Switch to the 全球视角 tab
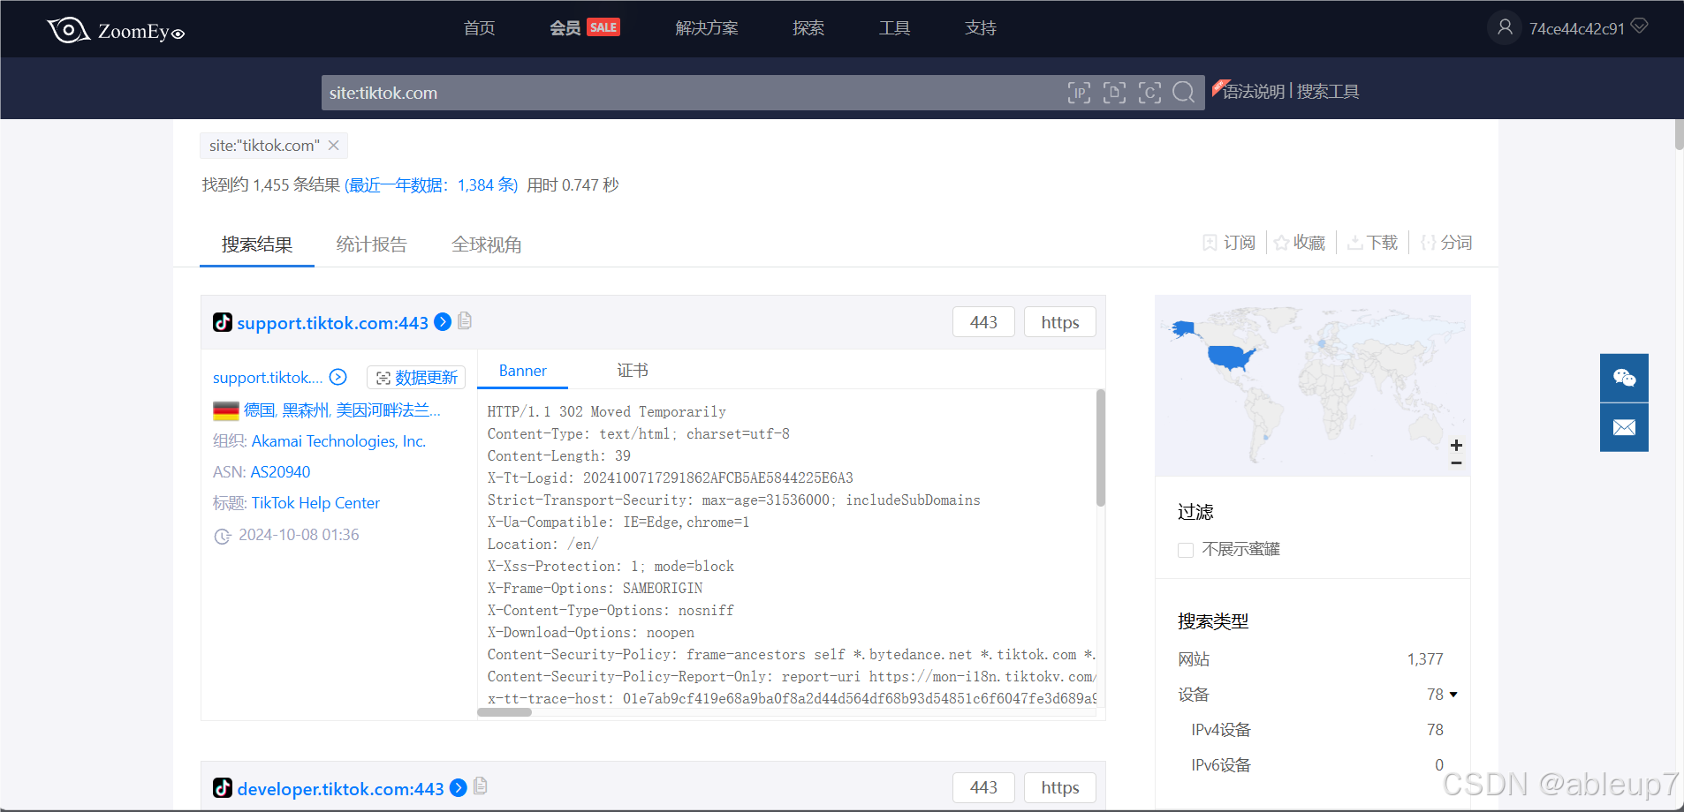This screenshot has width=1684, height=812. tap(487, 244)
